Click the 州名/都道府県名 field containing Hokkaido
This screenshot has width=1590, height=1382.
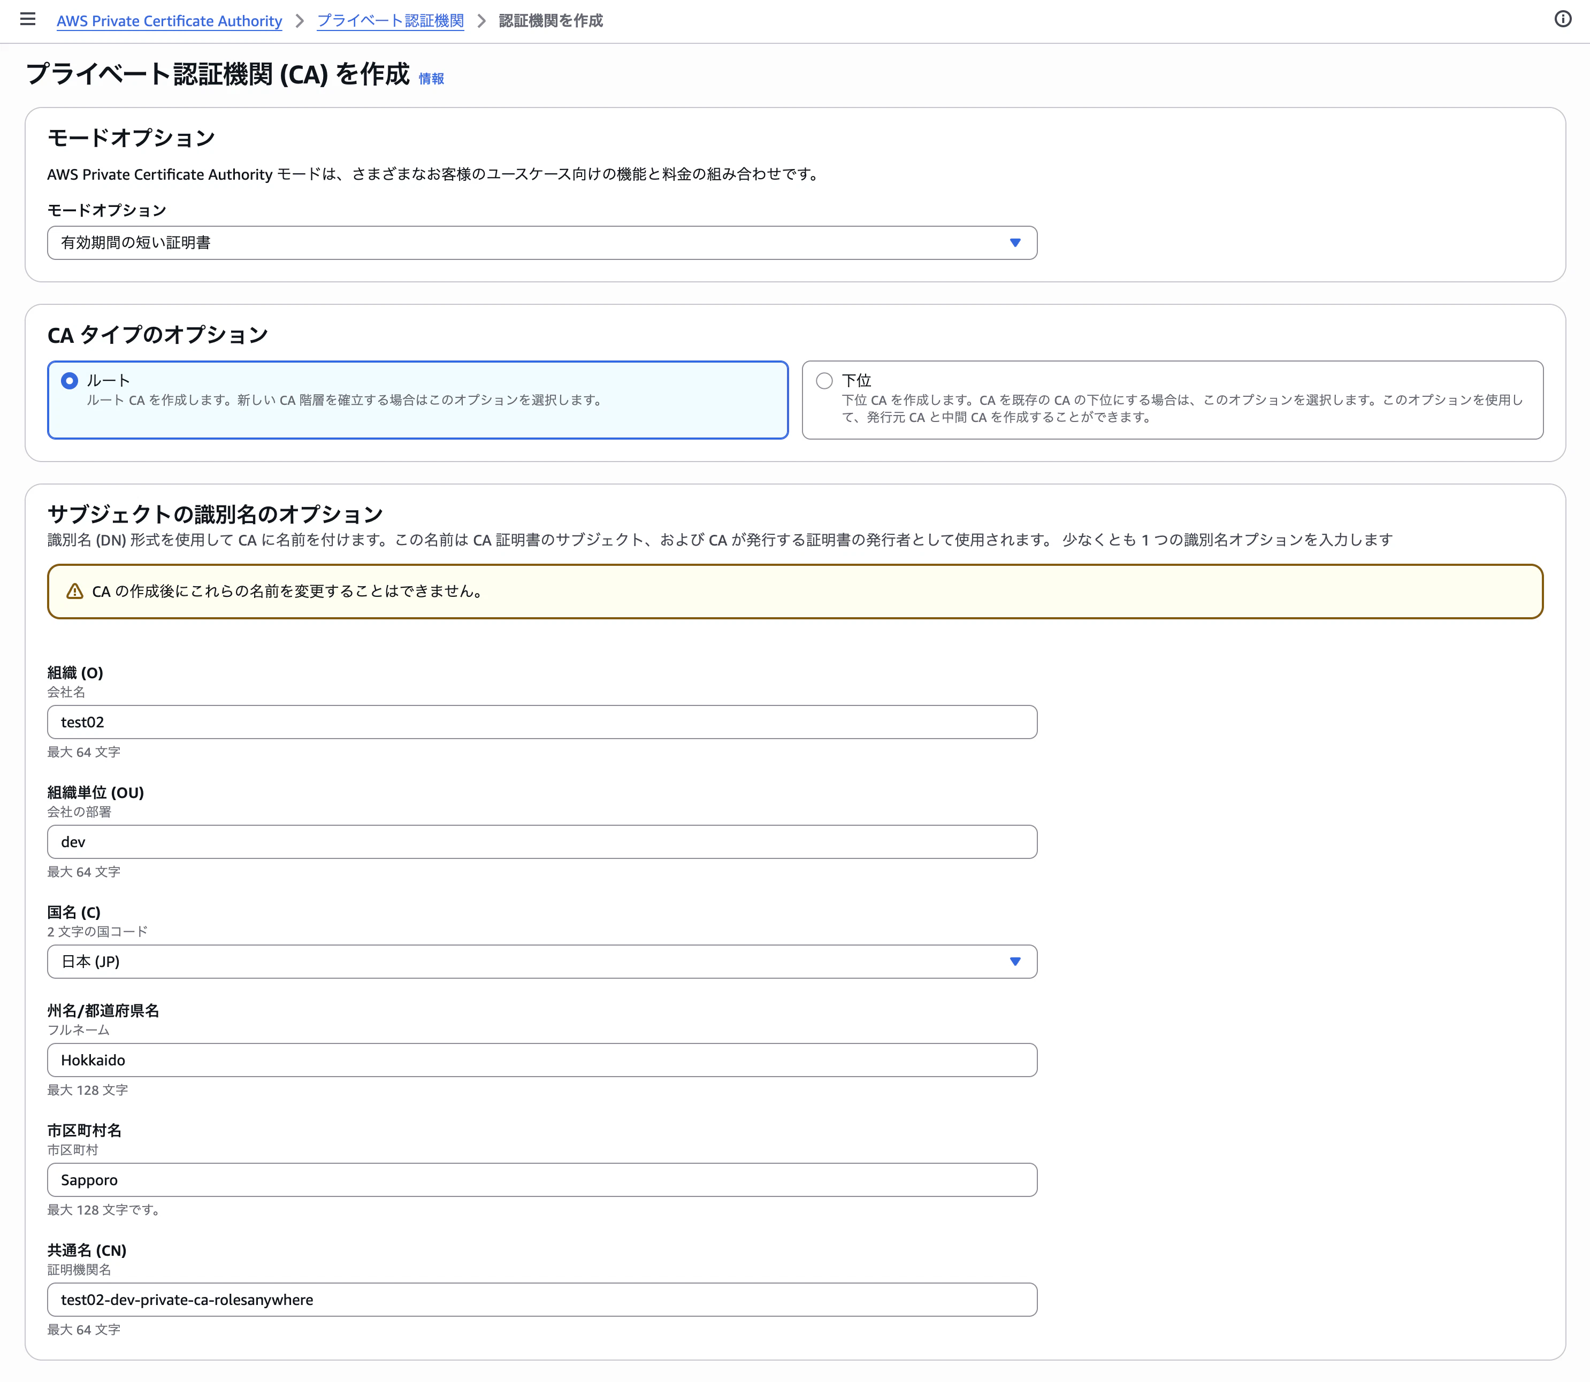542,1061
